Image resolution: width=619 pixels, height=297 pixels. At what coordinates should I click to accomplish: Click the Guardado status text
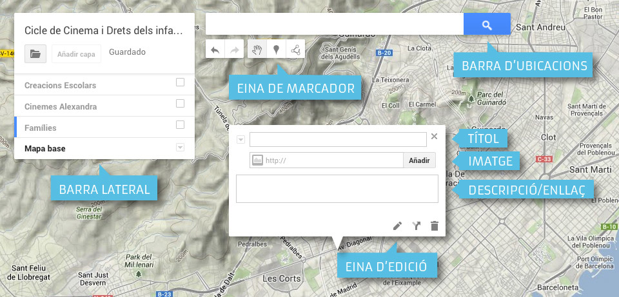pyautogui.click(x=127, y=52)
